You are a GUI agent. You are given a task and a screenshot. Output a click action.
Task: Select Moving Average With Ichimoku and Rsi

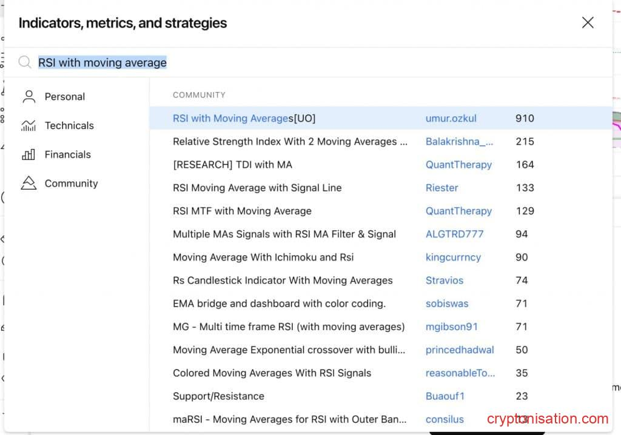pyautogui.click(x=263, y=257)
